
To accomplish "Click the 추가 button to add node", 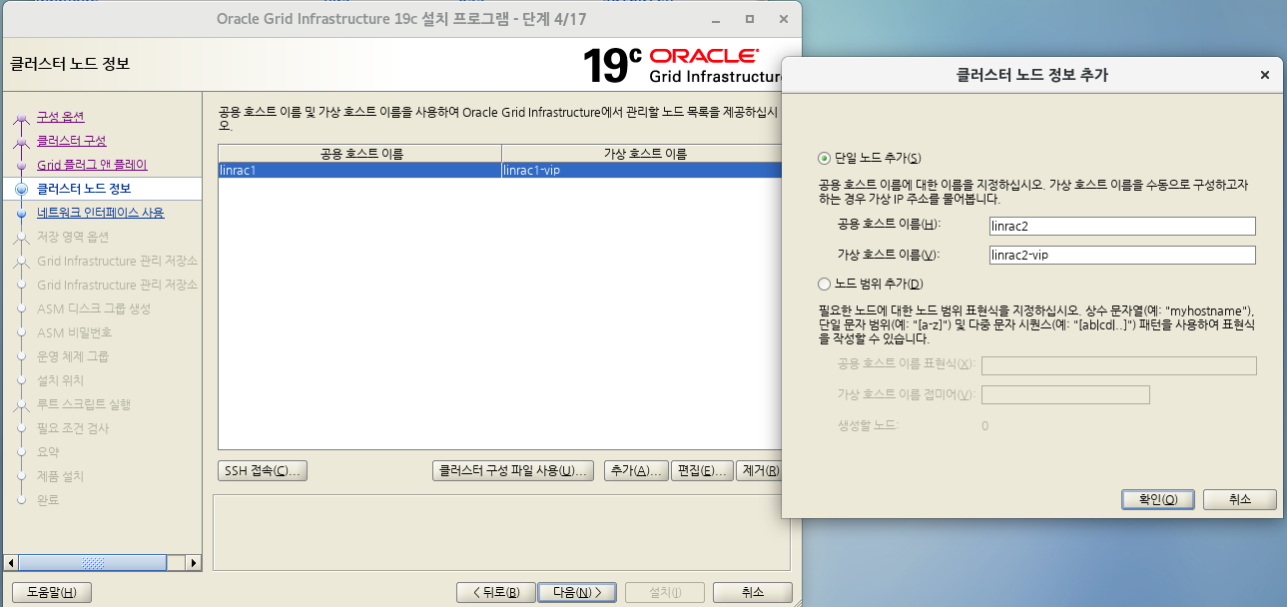I will [x=636, y=470].
